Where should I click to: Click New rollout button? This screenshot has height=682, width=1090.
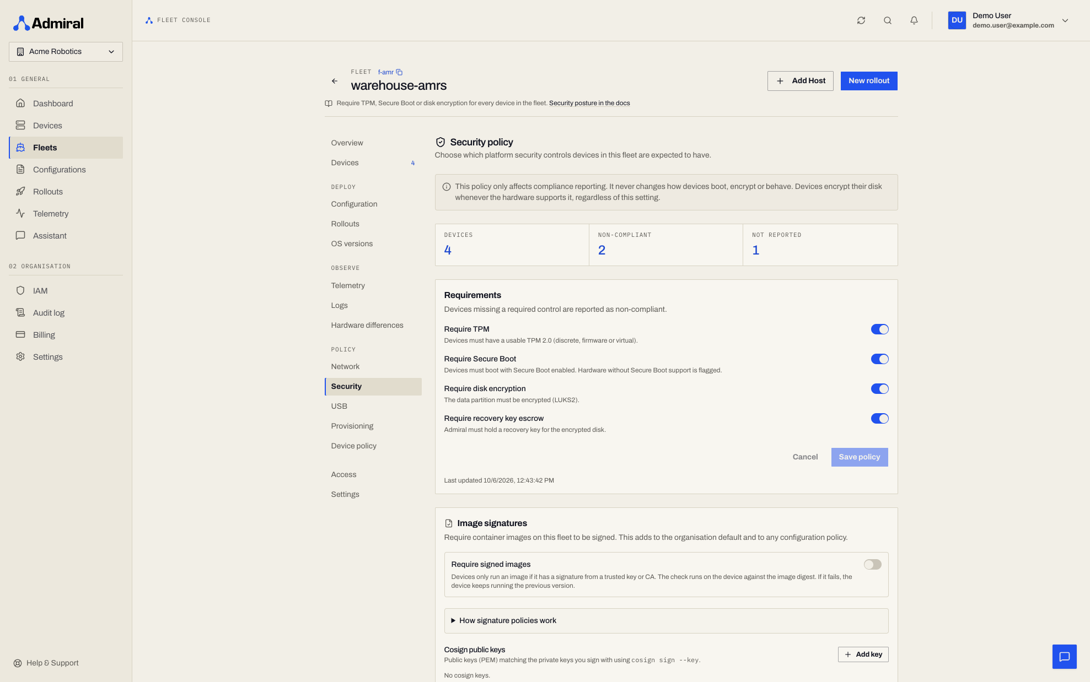pyautogui.click(x=868, y=81)
